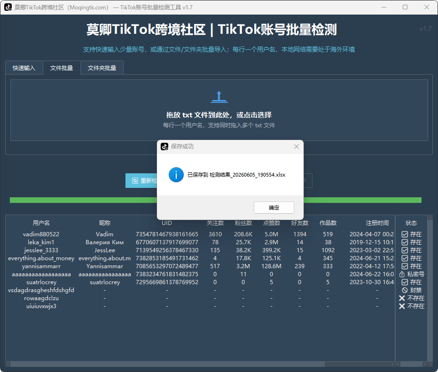Close the 保存成功 dialog
Viewport: 438px width, 372px height.
[297, 147]
